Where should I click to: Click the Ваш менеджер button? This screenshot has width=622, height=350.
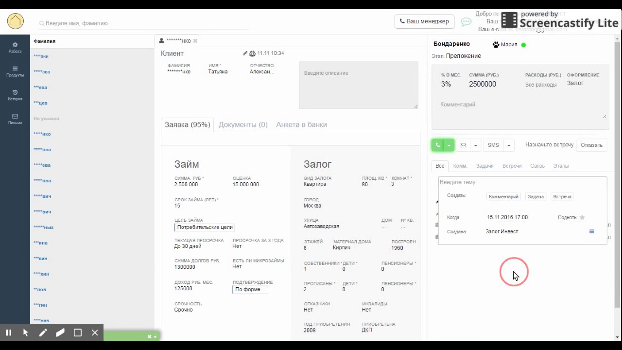click(424, 21)
